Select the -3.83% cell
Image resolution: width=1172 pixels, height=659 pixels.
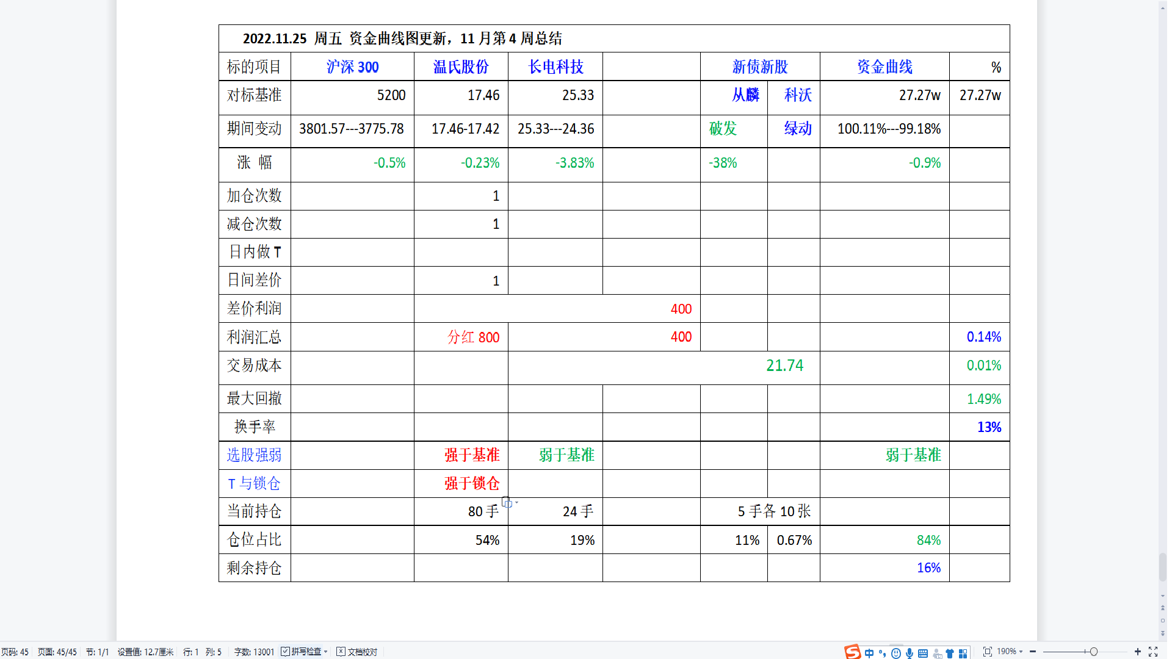555,164
